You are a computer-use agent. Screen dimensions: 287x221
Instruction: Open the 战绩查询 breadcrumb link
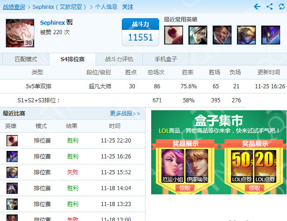(14, 7)
